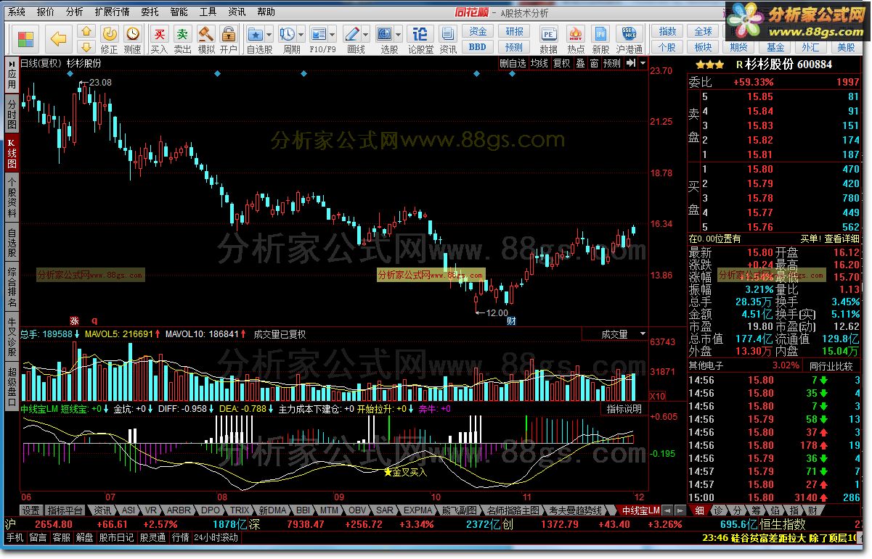872x559 pixels.
Task: Open the 扩展行情 menu
Action: (112, 12)
